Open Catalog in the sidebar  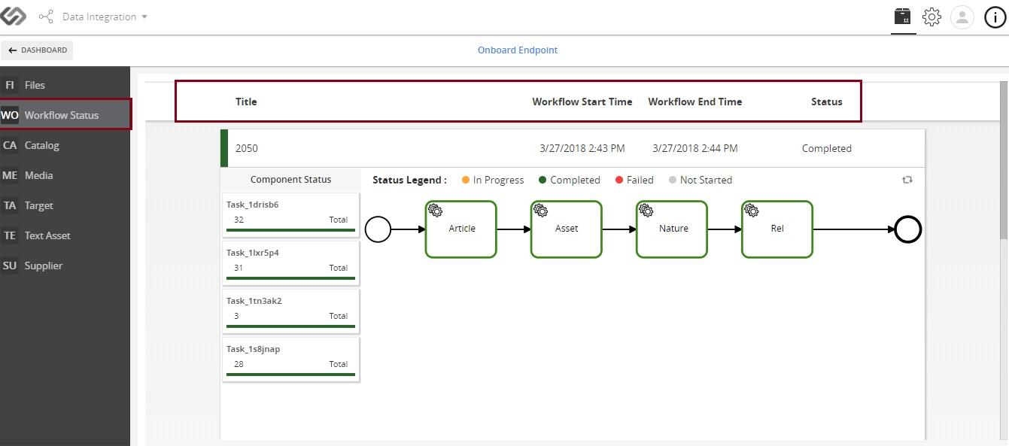click(65, 145)
